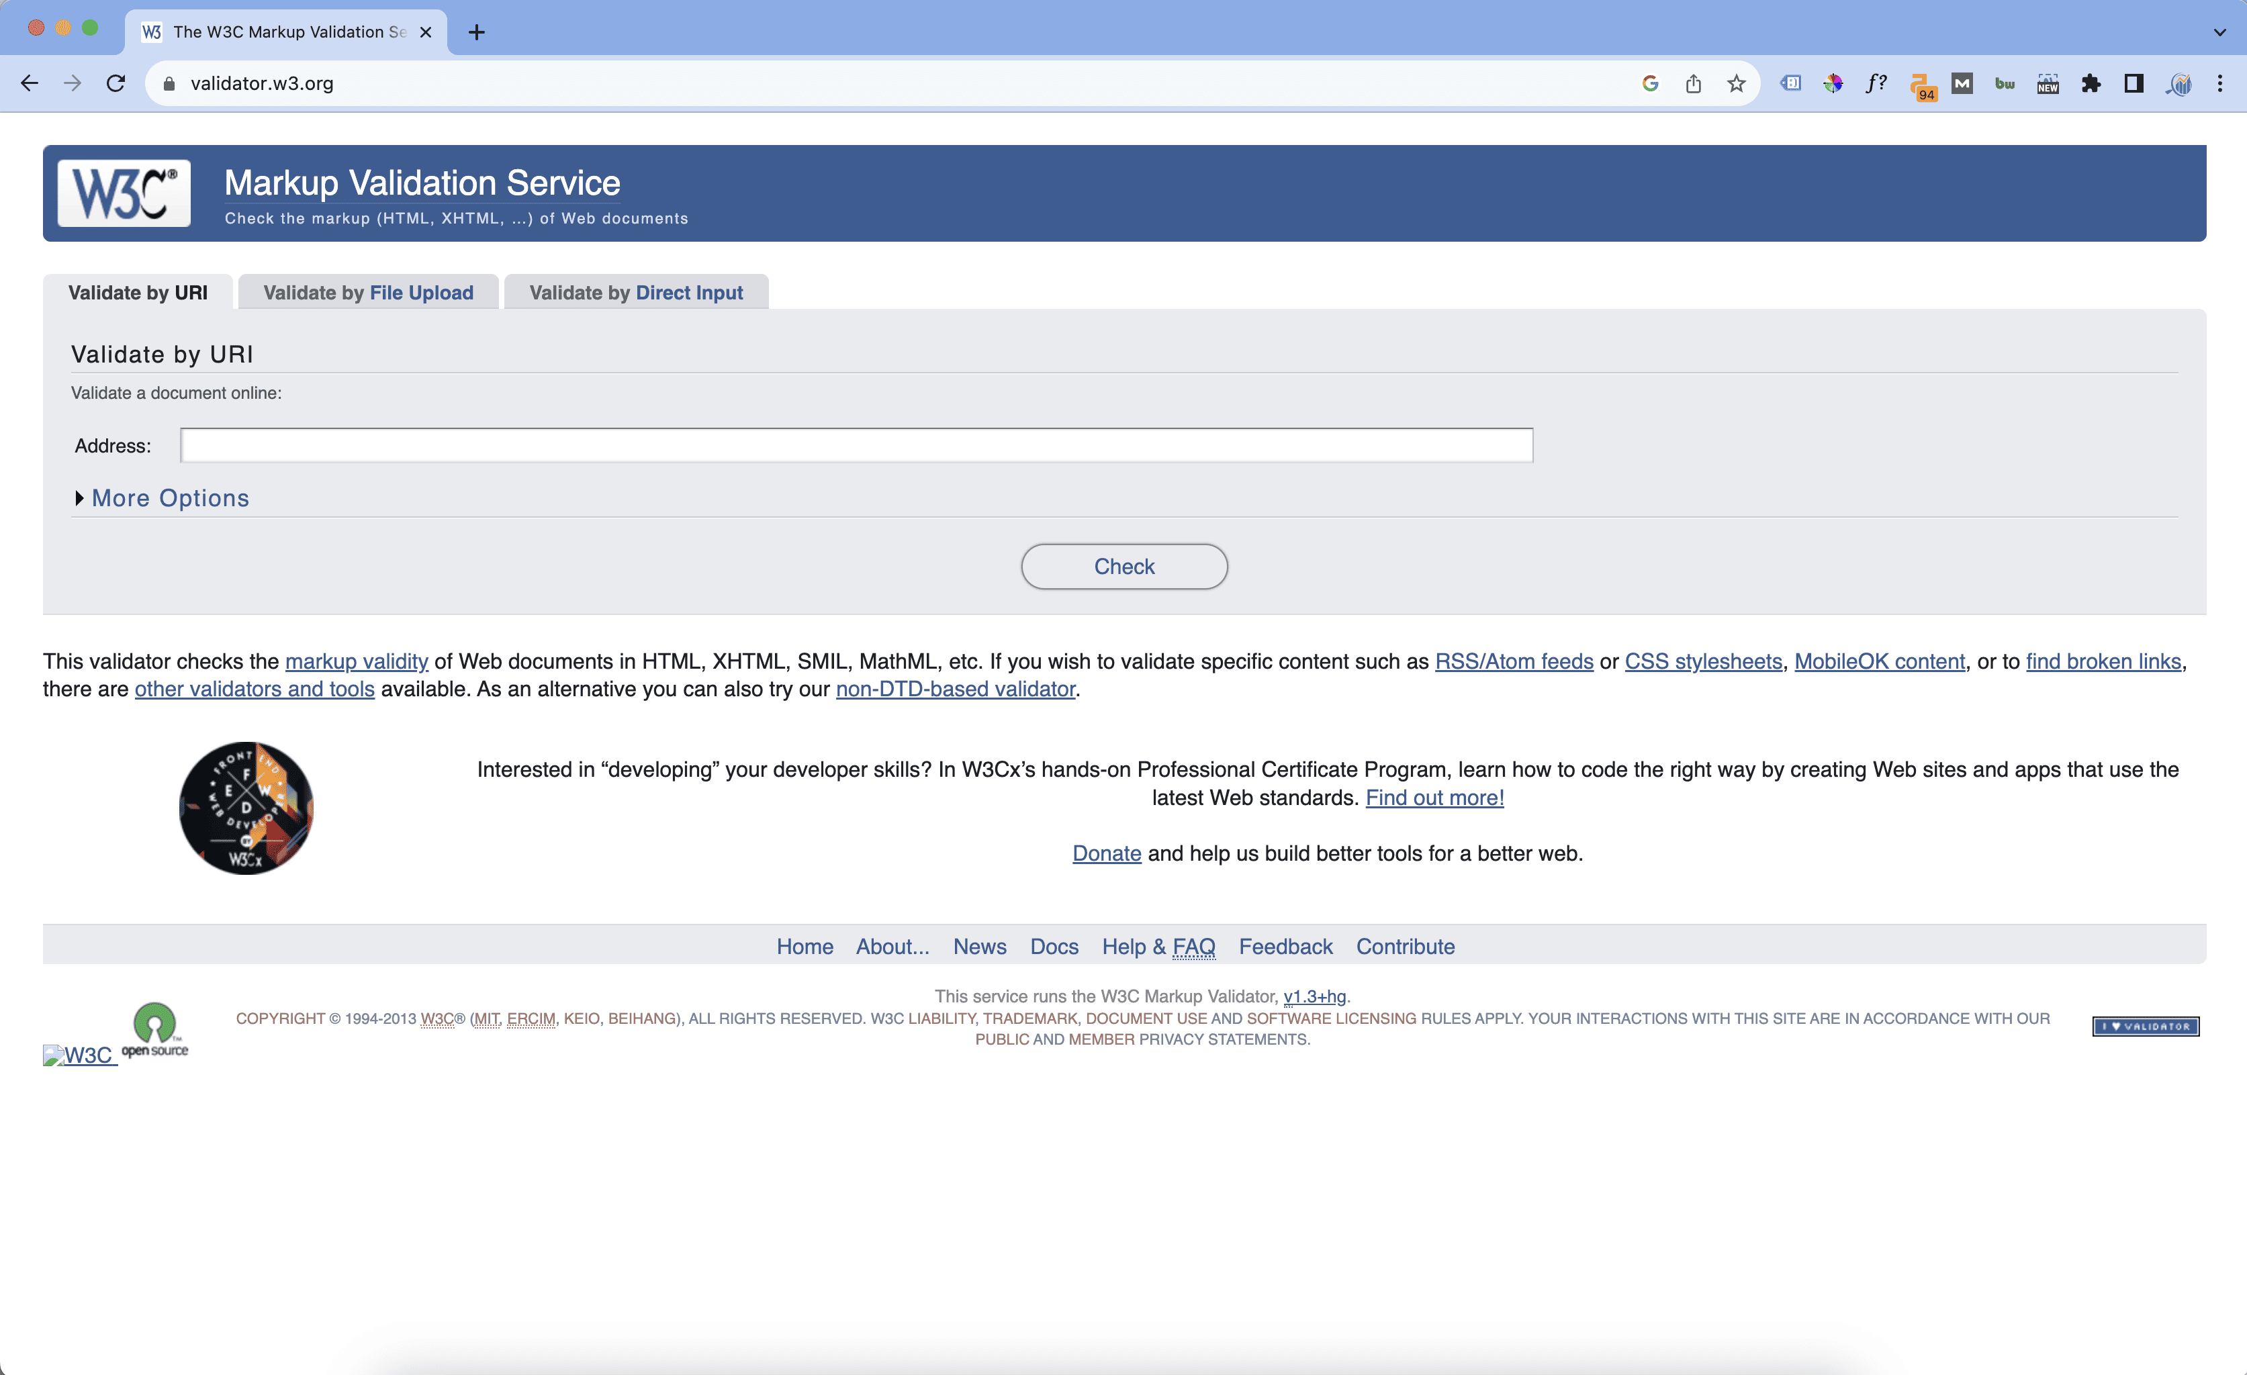Open Docs in footer menu

pyautogui.click(x=1054, y=947)
